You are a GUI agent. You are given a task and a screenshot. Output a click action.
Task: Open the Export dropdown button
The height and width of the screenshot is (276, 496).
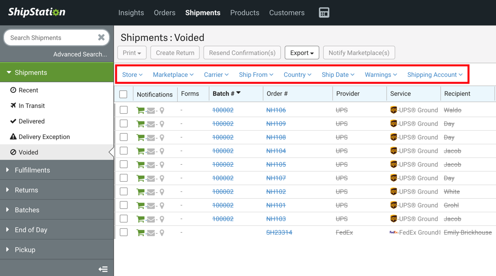tap(302, 53)
